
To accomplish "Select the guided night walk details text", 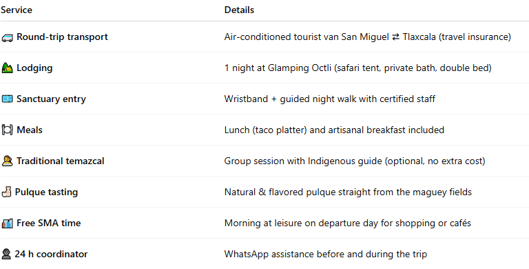I will [330, 99].
